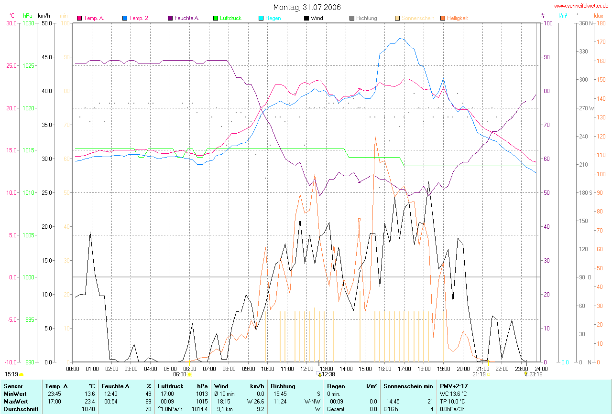
Task: Click the Gesamt: rain total label
Action: coord(337,409)
